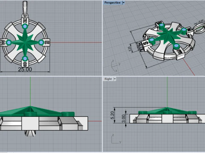Select the 5.20 dimension in Right view
The height and width of the screenshot is (153, 205).
112,115
